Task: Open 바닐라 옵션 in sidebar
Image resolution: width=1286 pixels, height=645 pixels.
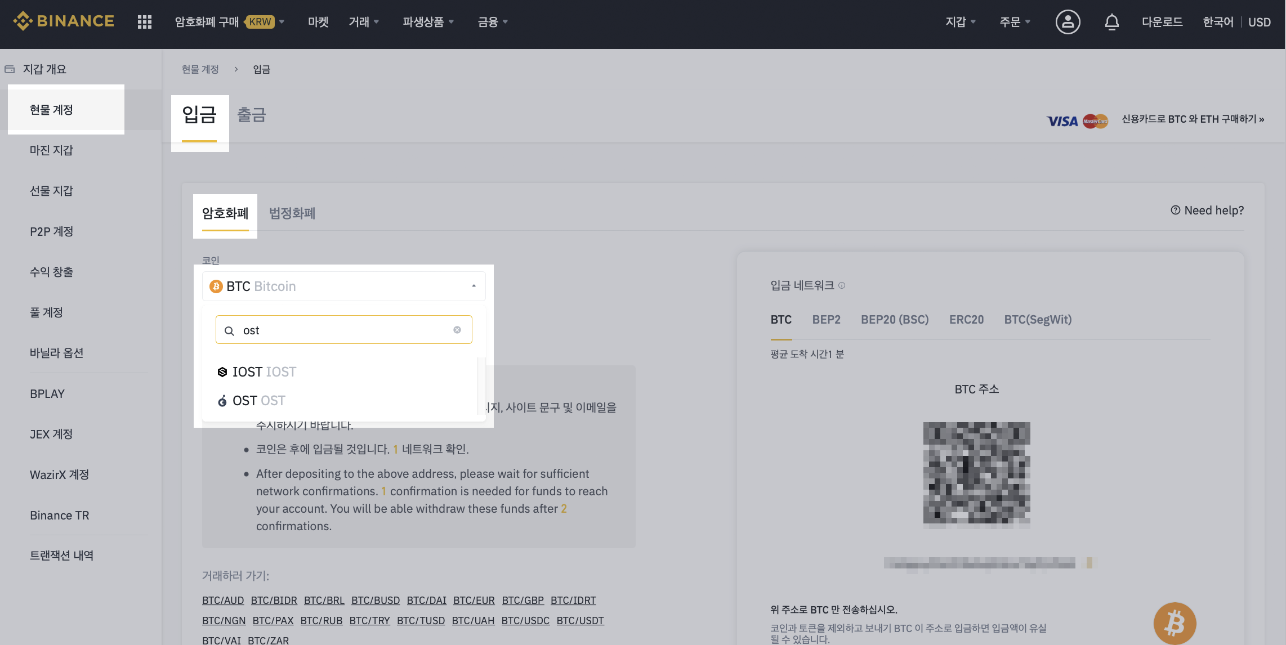Action: [56, 353]
